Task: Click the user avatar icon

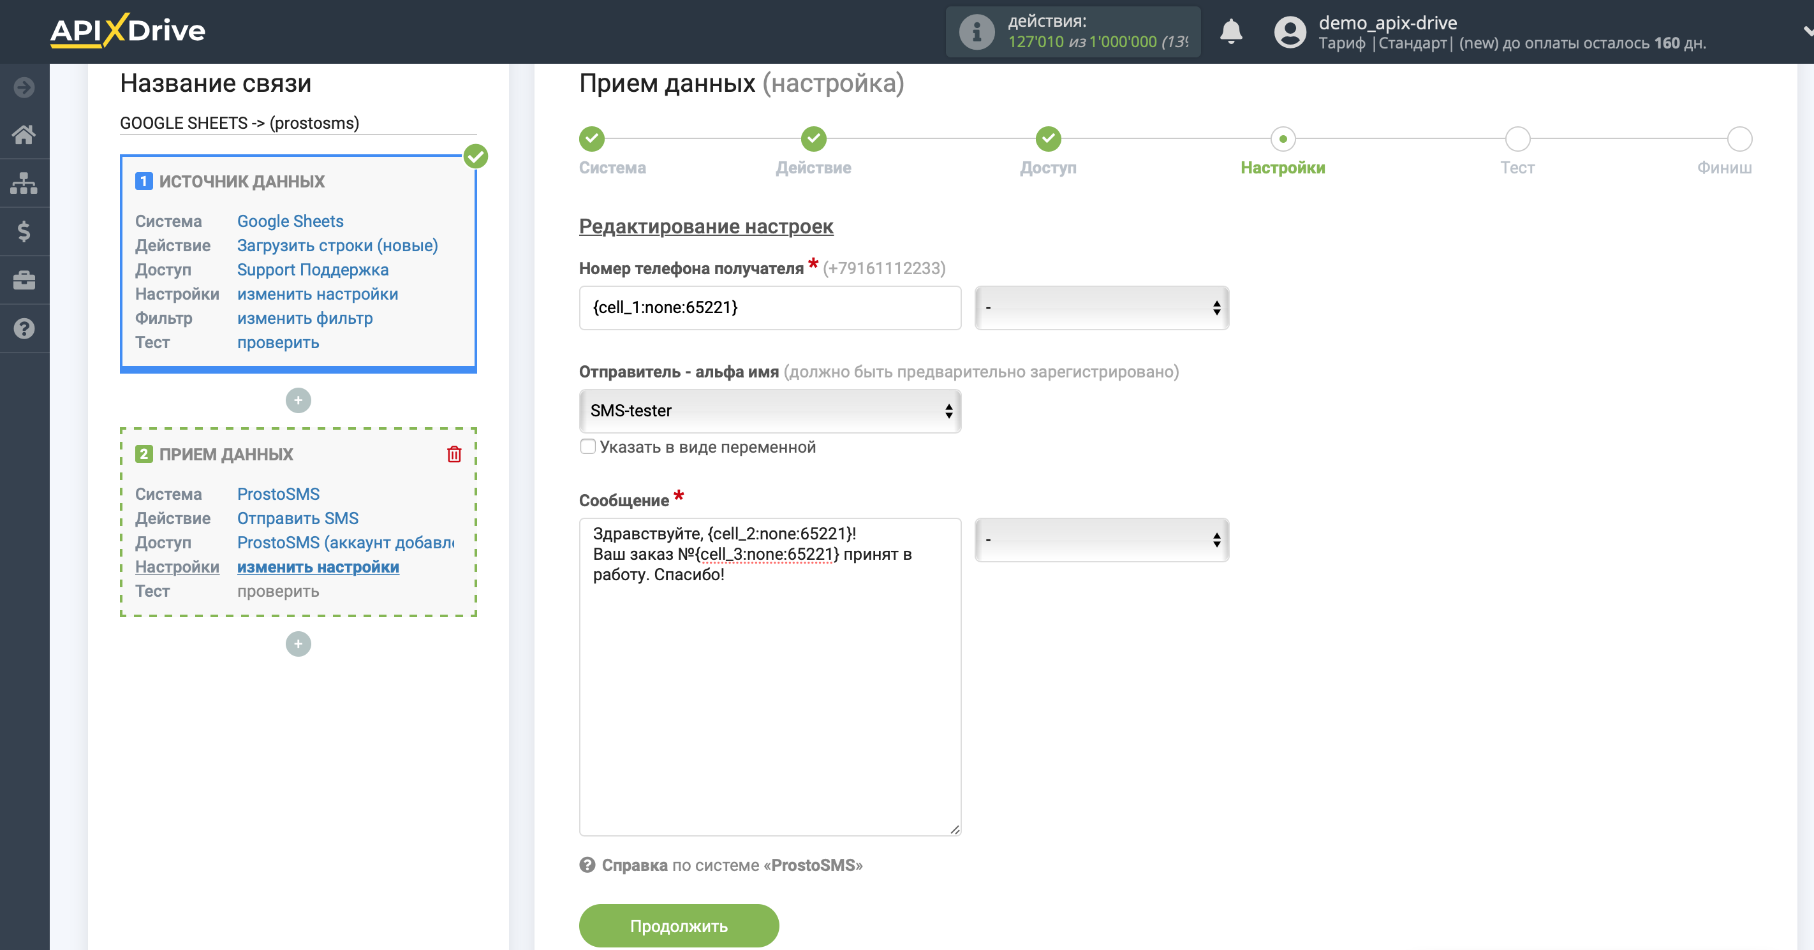Action: [x=1290, y=32]
